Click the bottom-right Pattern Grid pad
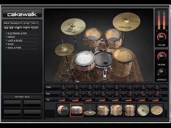This screenshot has height=128, width=171. pyautogui.click(x=32, y=113)
